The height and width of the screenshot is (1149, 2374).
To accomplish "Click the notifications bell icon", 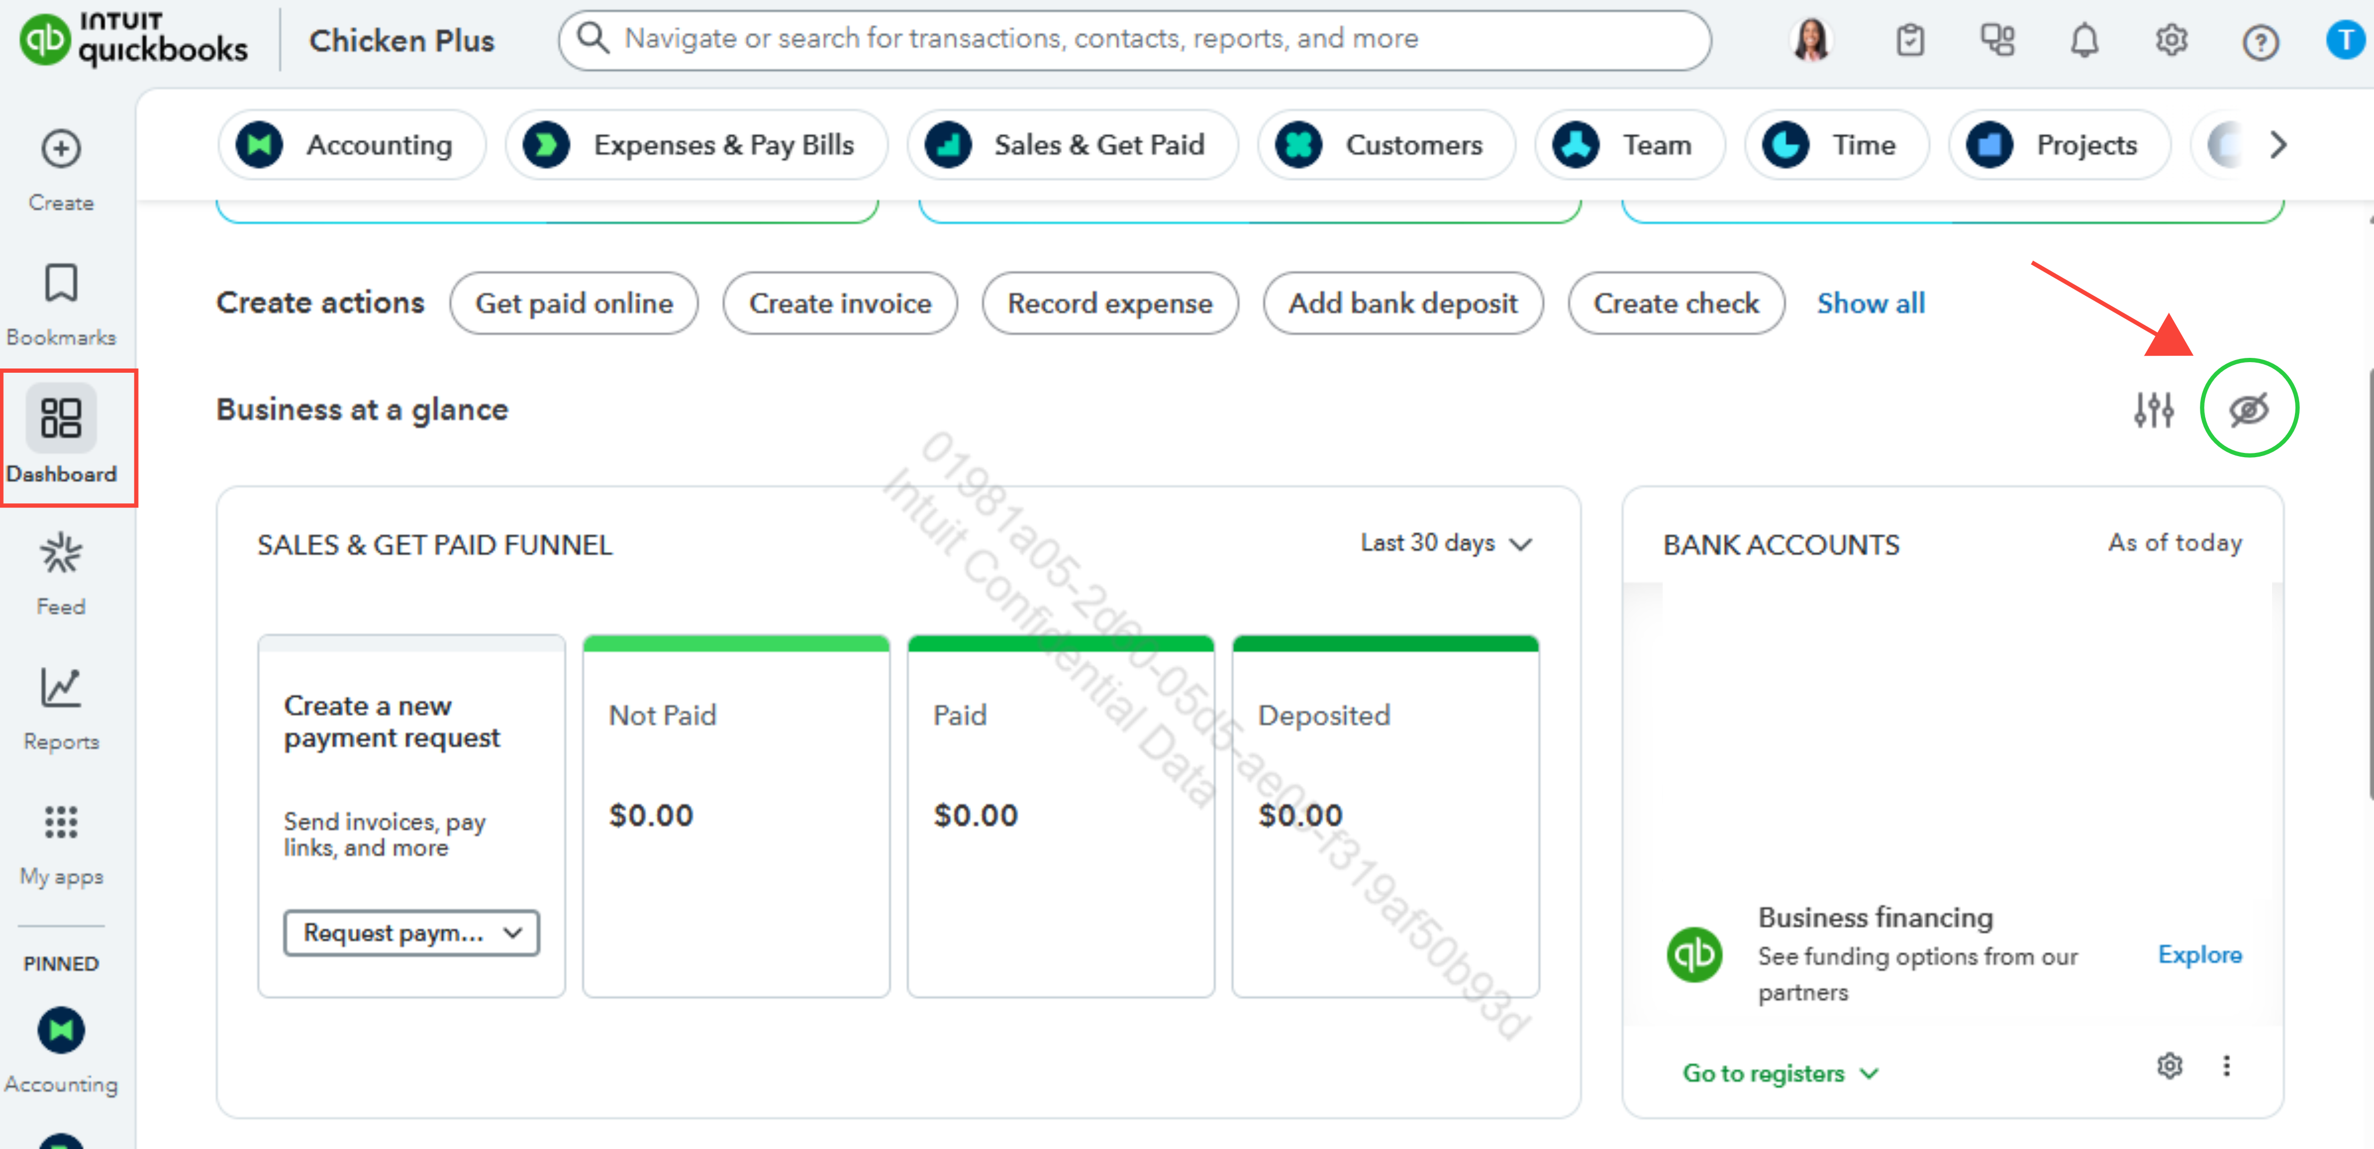I will pyautogui.click(x=2084, y=40).
